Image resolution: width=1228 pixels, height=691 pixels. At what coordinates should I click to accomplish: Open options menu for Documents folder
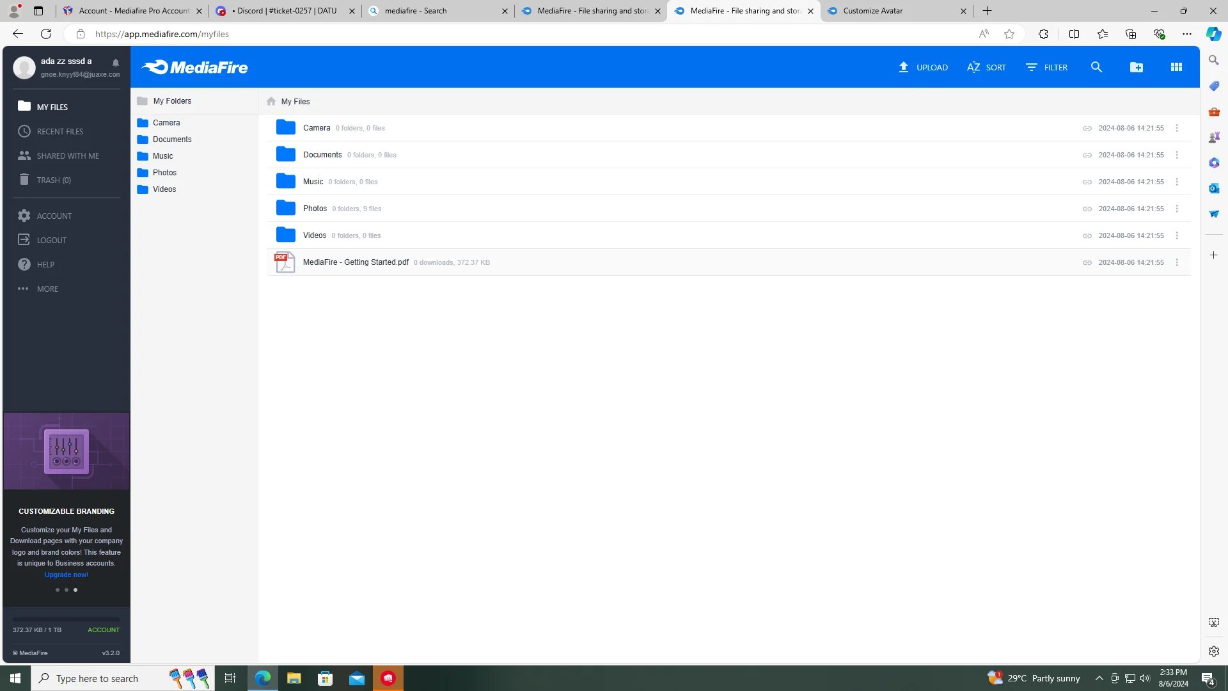[x=1177, y=155]
